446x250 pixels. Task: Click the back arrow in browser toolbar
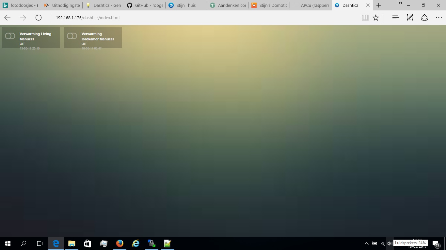[7, 18]
